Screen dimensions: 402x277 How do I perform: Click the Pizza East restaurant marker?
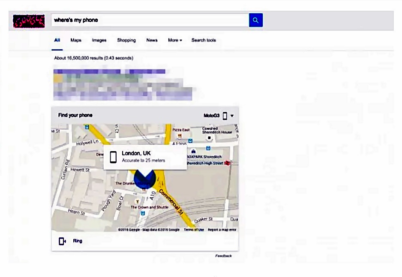(180, 136)
